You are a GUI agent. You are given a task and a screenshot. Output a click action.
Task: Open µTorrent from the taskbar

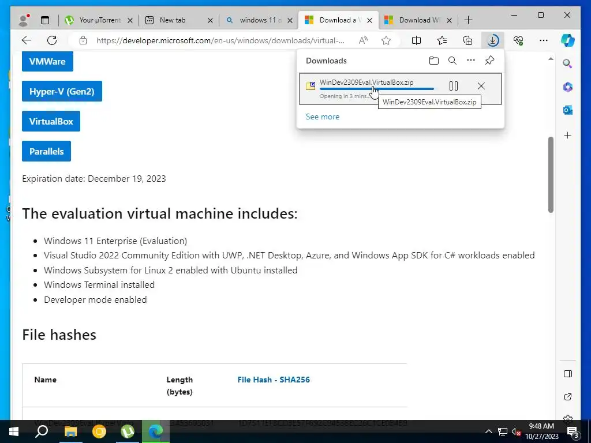[x=128, y=431]
